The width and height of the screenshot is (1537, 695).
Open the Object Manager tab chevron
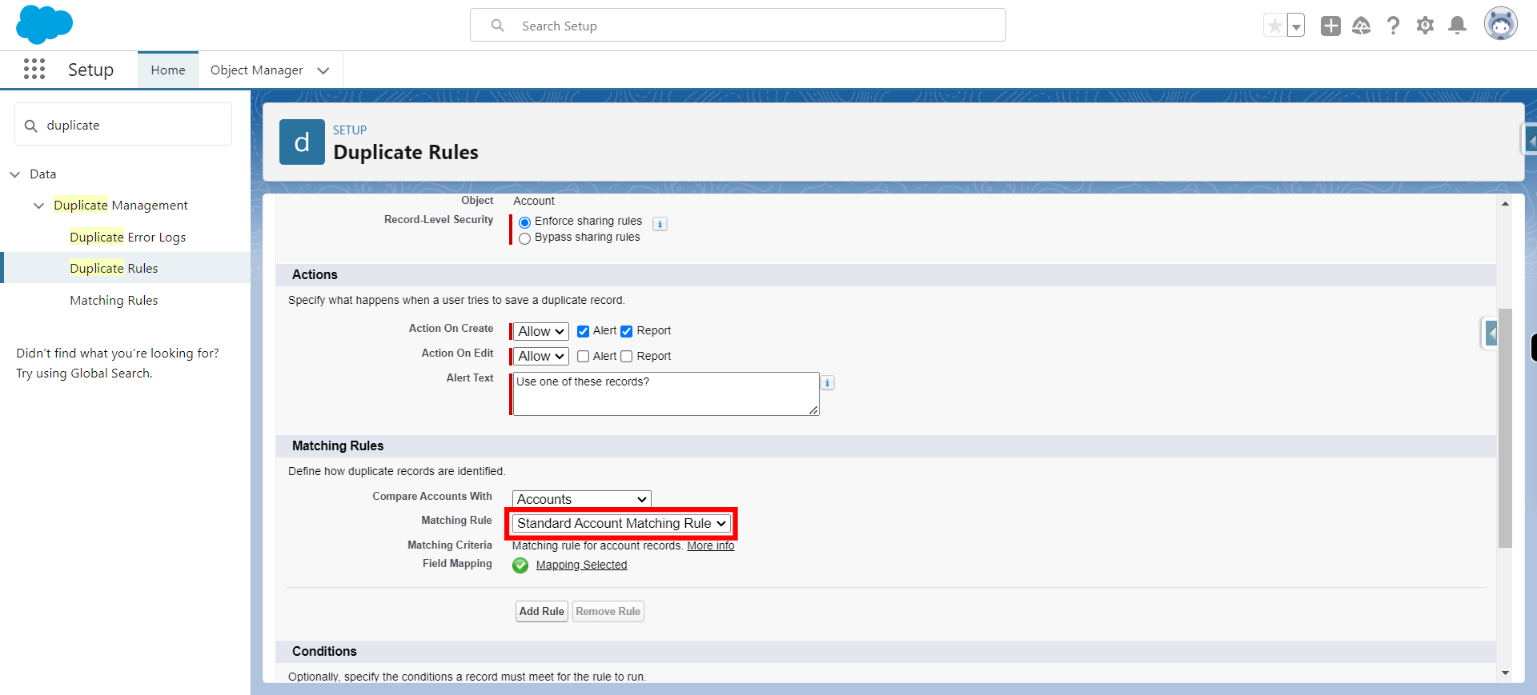(x=323, y=70)
